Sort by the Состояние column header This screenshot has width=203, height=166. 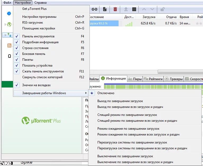[x=106, y=17]
